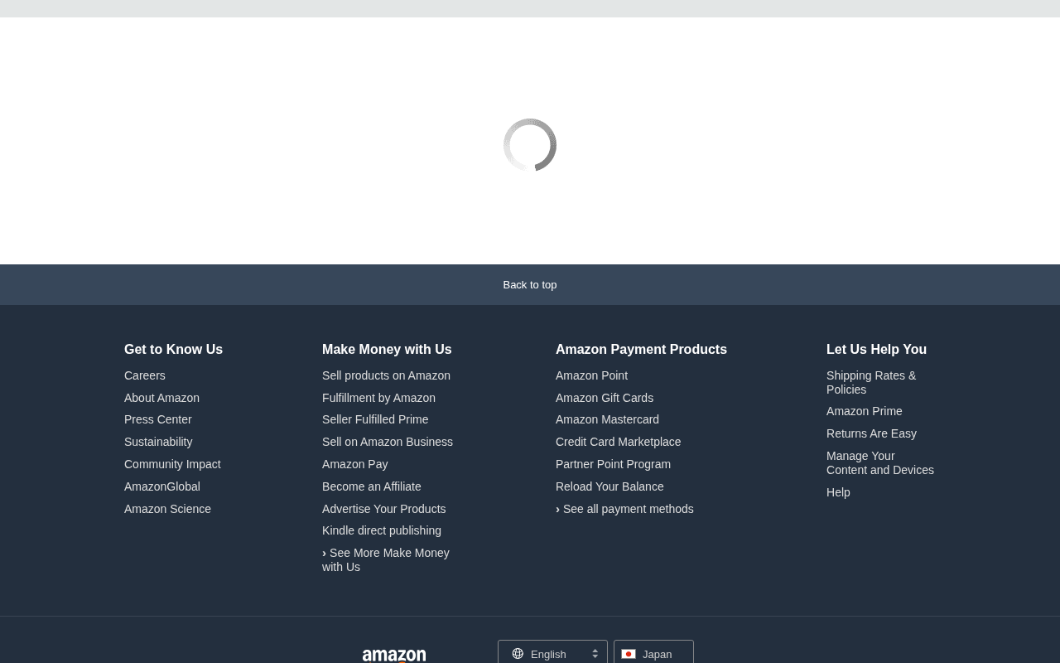Open Reload Your Balance link
This screenshot has width=1060, height=663.
click(x=609, y=486)
